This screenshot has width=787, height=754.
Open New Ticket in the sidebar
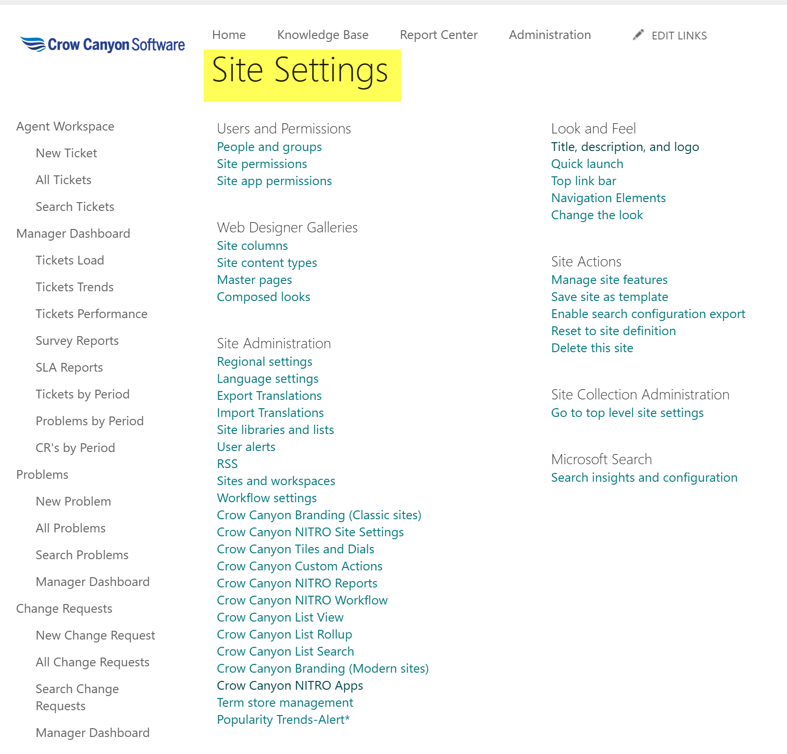click(66, 153)
